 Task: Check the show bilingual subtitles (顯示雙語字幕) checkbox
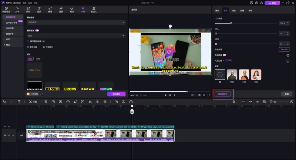tap(28, 41)
